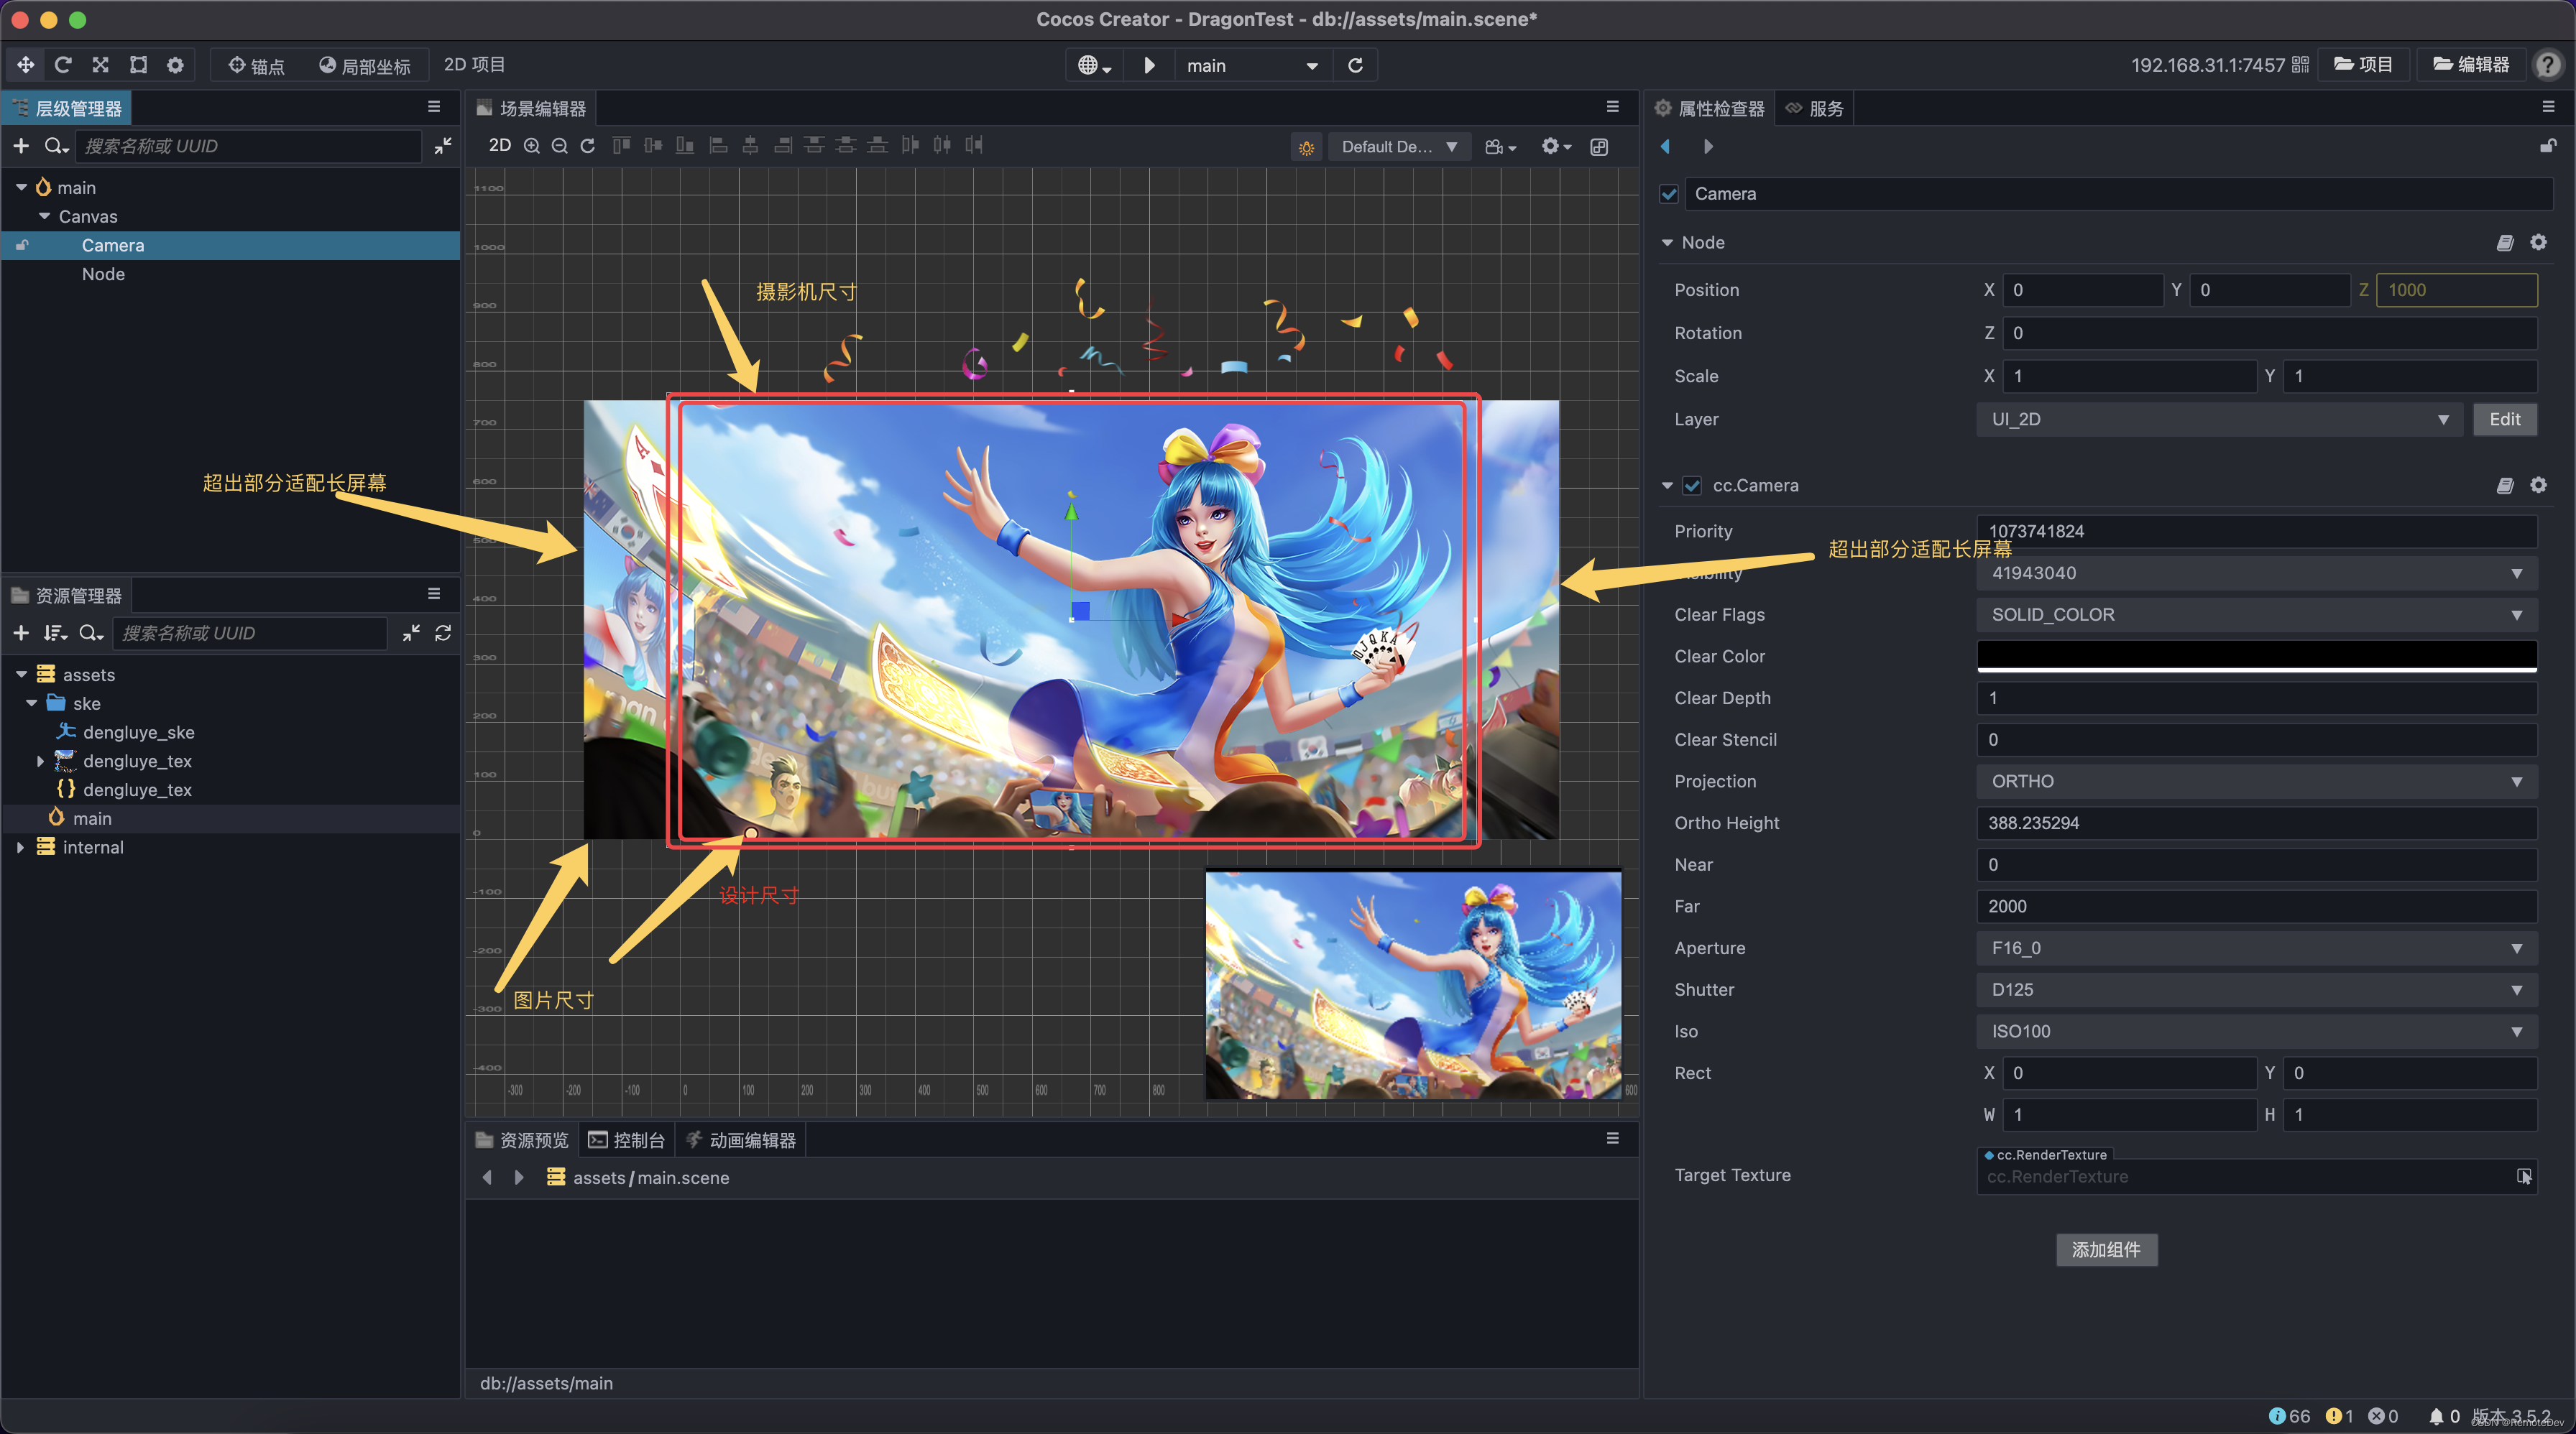The width and height of the screenshot is (2576, 1434).
Task: Select the Scale transform tool
Action: [x=100, y=65]
